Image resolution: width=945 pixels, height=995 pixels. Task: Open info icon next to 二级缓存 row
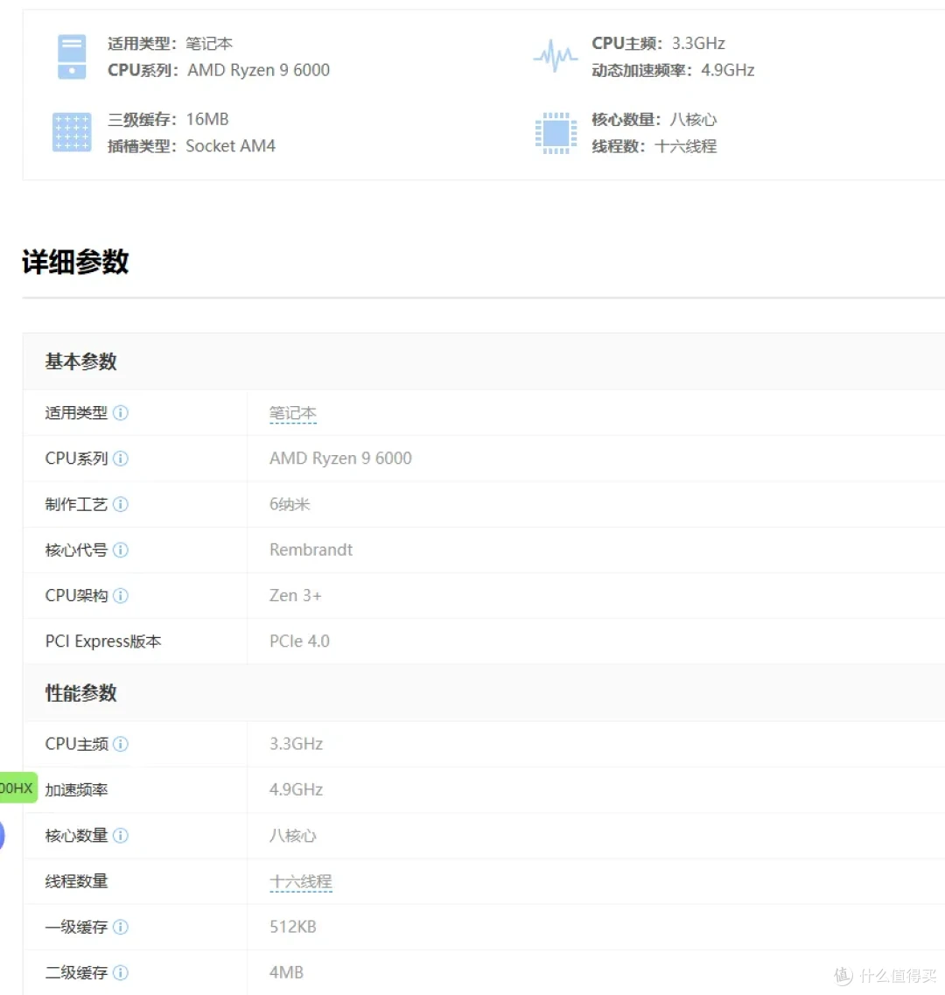pos(121,973)
